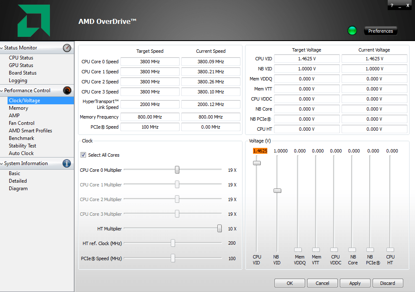415x292 pixels.
Task: Click the PCIe Speed (MHz) slider handle
Action: click(173, 258)
